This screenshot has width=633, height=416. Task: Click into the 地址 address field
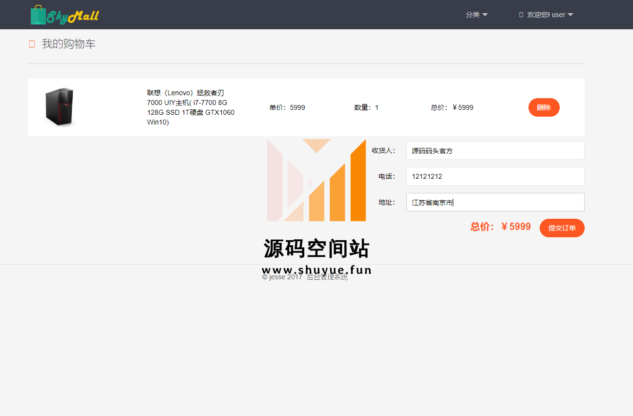point(495,202)
